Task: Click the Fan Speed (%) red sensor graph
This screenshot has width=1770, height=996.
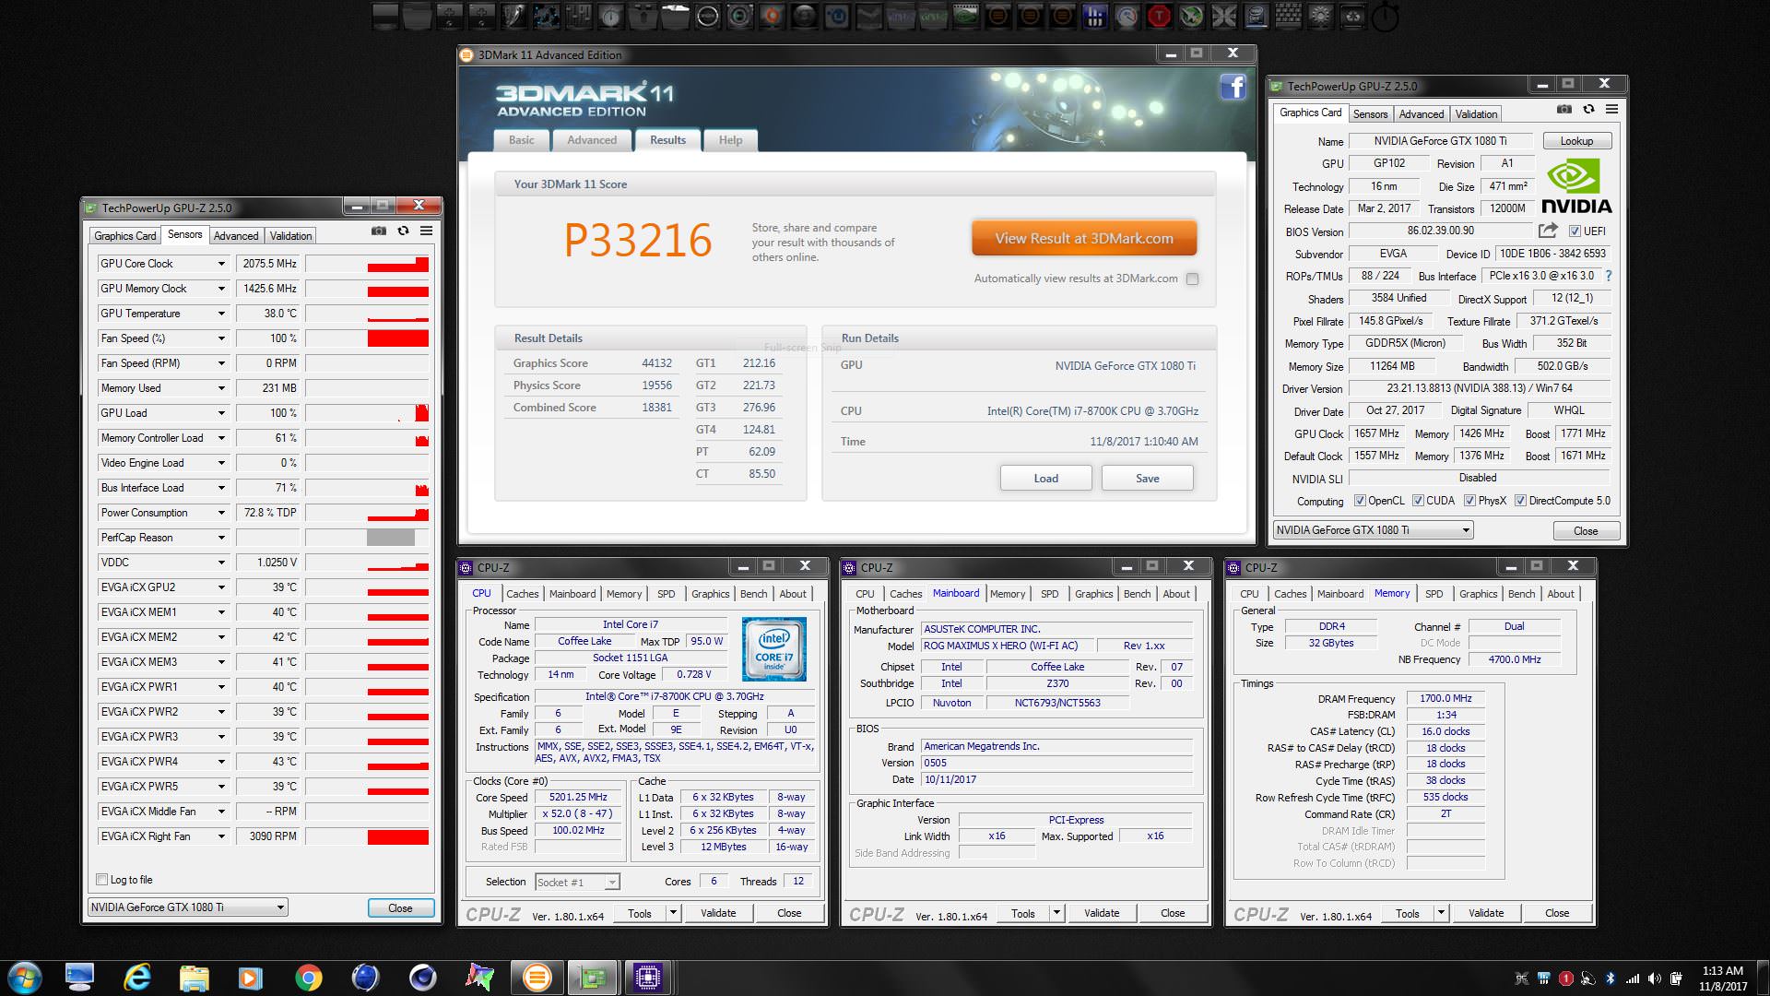Action: (x=397, y=338)
